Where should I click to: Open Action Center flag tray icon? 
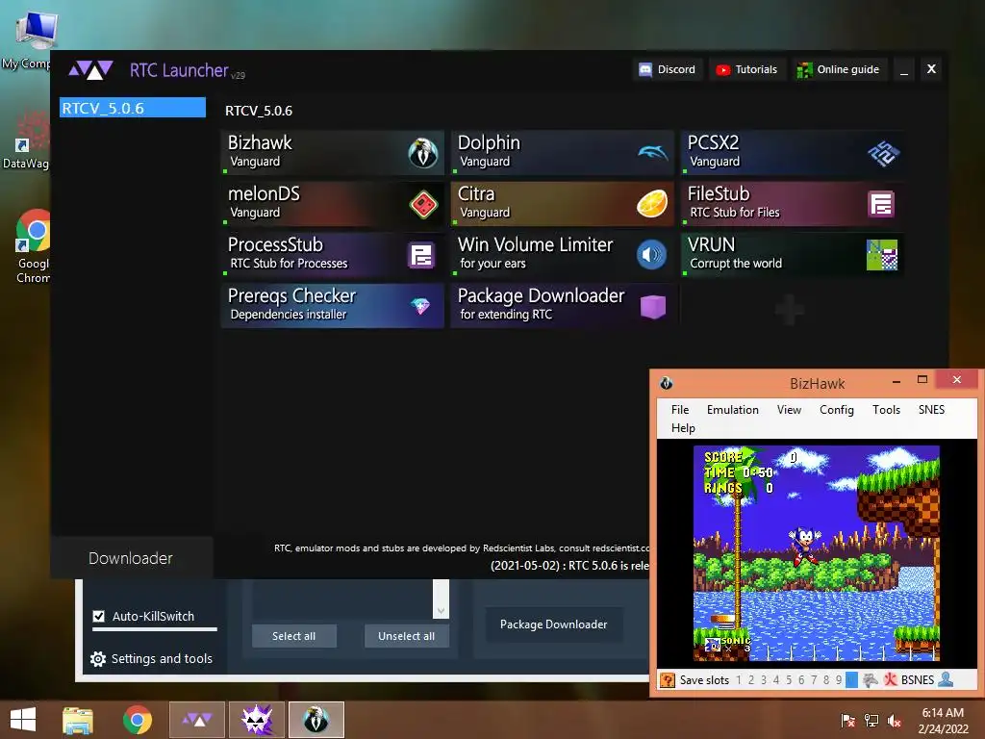pos(847,720)
